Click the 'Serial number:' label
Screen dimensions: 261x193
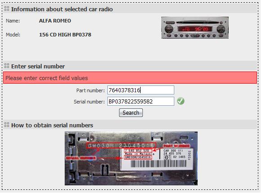pyautogui.click(x=89, y=102)
